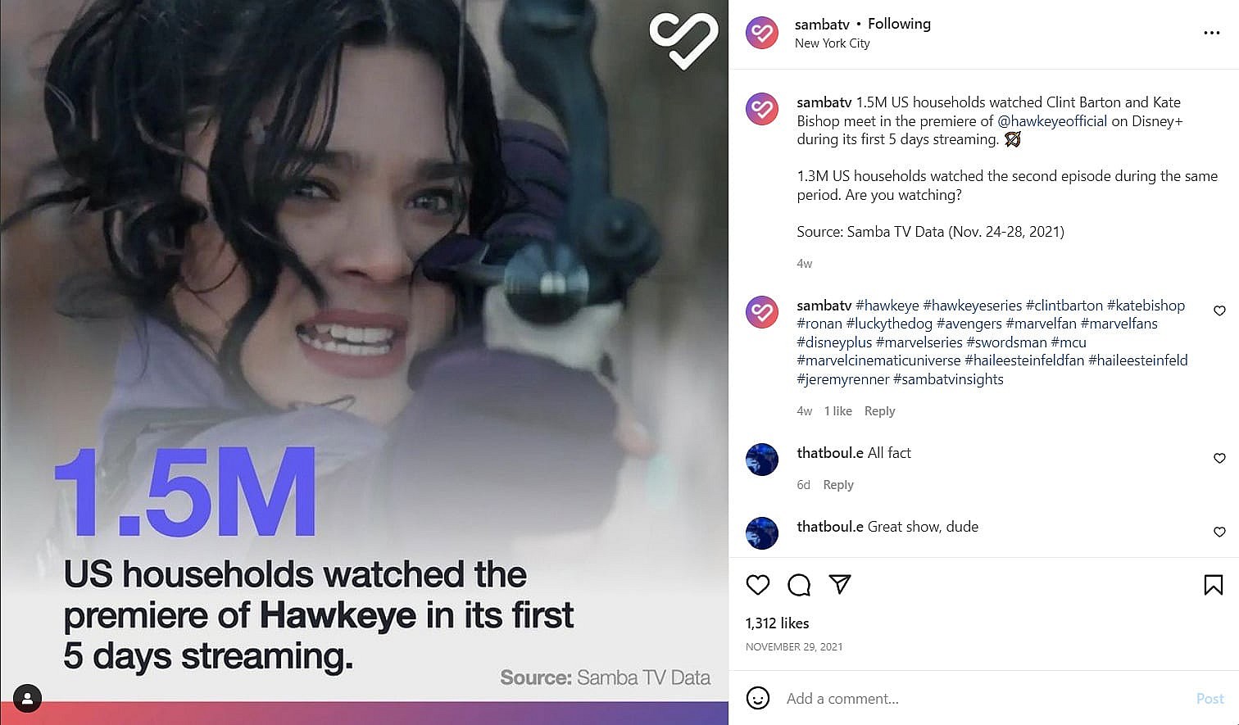Reply to the sambatv hashtags comment

(x=879, y=411)
